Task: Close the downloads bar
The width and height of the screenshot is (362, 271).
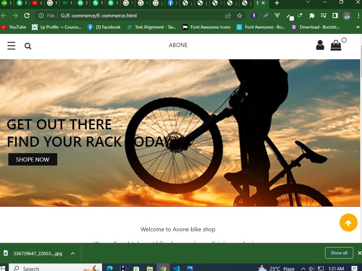Action: point(359,253)
